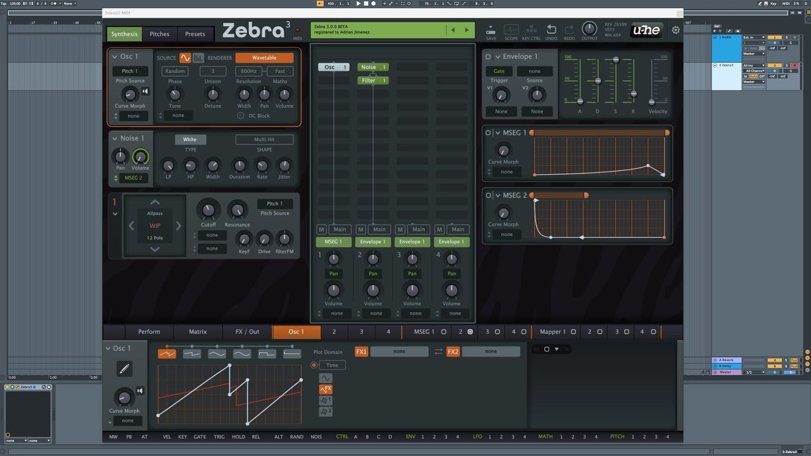Toggle the Time plot domain radio
The width and height of the screenshot is (811, 456).
click(314, 365)
